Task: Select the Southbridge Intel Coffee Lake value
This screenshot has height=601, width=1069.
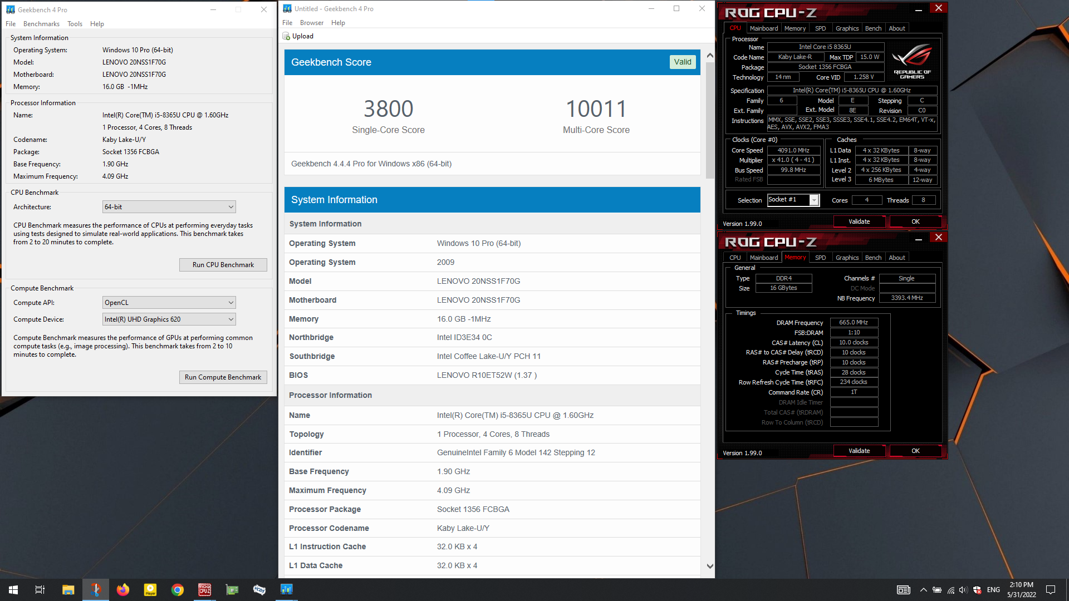Action: (x=489, y=356)
